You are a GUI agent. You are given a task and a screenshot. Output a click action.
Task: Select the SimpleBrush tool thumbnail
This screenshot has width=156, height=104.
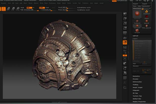coord(147,12)
